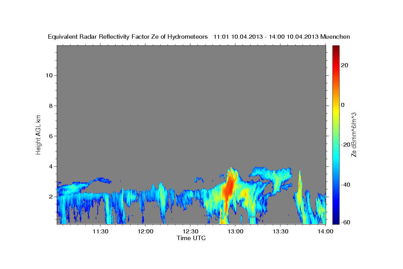
Task: Click the height axis label '2'
Action: click(x=50, y=197)
